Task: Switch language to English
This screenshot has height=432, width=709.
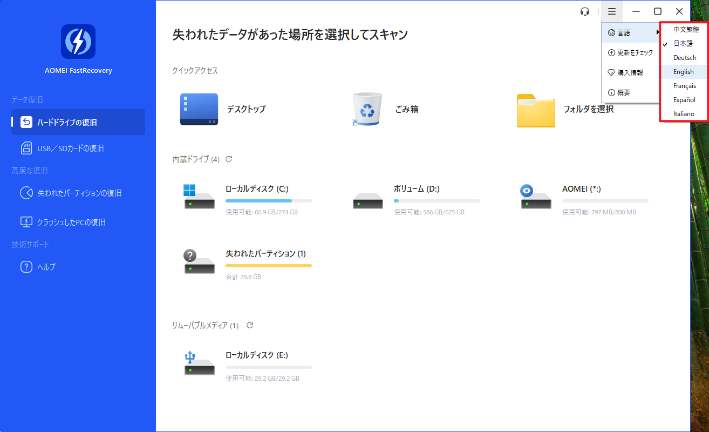Action: click(x=683, y=72)
